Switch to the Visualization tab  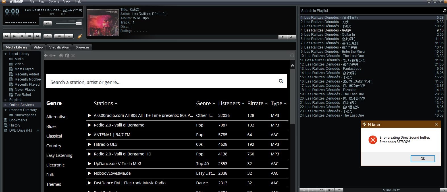(x=59, y=47)
